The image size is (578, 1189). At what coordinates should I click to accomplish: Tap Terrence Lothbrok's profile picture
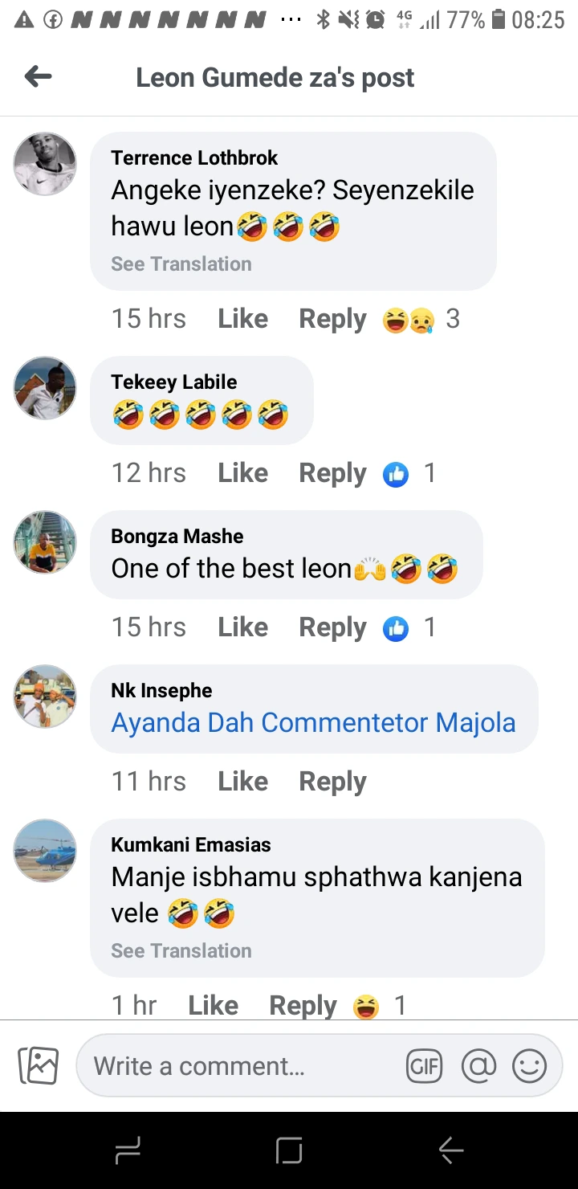tap(45, 164)
